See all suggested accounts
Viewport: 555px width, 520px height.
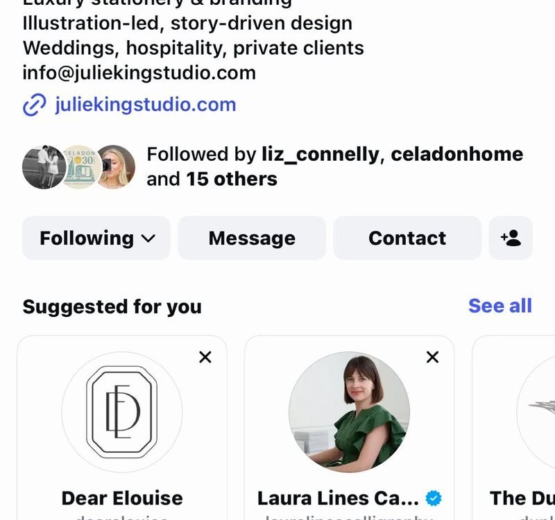pyautogui.click(x=499, y=306)
